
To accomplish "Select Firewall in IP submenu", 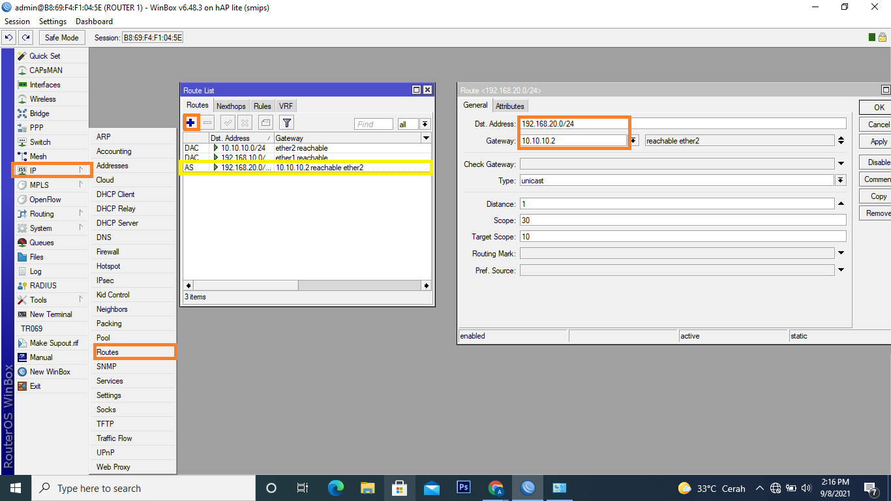I will click(133, 252).
